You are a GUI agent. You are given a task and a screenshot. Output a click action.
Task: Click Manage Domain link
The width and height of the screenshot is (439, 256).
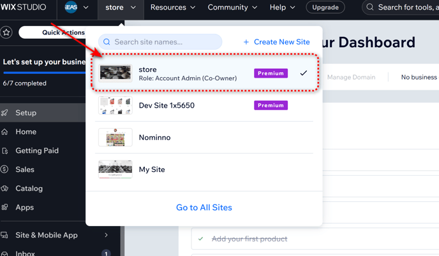pos(351,77)
